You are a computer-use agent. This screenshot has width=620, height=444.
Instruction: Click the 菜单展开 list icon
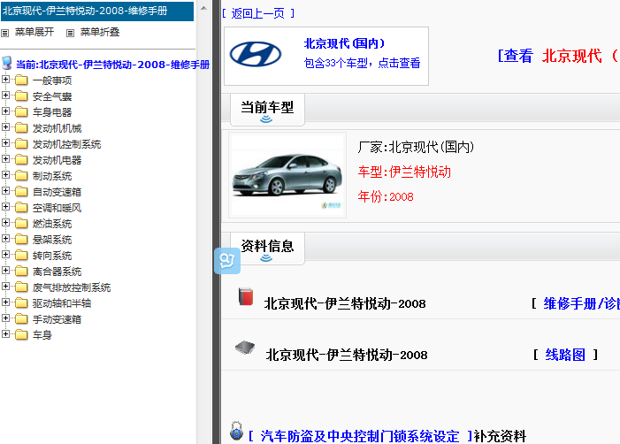point(4,33)
